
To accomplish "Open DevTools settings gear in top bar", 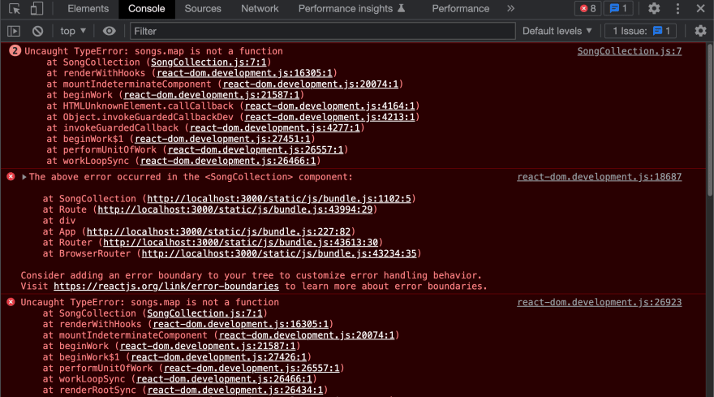I will tap(654, 9).
